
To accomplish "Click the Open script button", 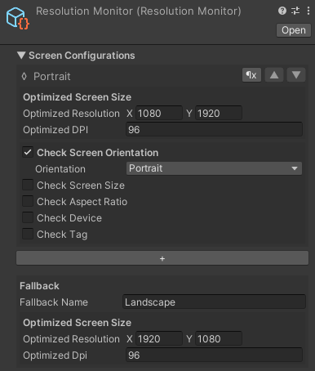I will point(294,30).
